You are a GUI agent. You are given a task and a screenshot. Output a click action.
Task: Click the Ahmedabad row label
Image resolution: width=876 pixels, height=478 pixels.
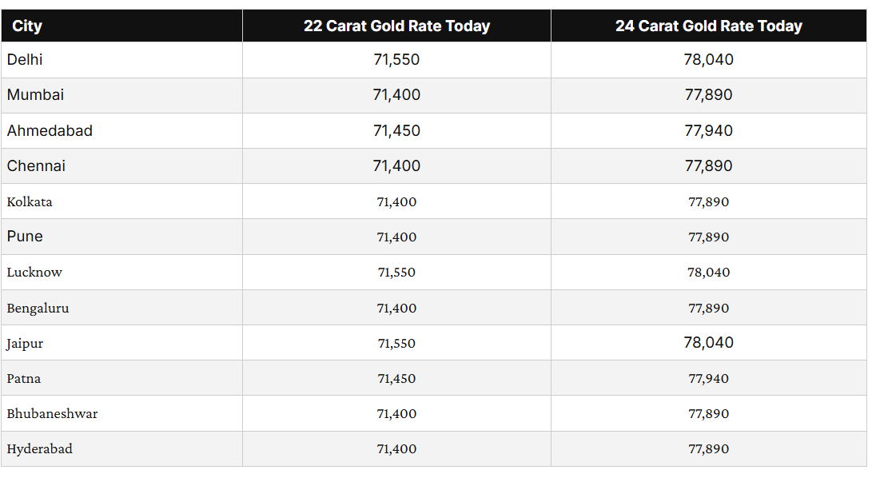(x=50, y=130)
